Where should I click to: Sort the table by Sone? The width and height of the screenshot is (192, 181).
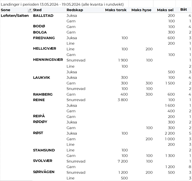5,10
